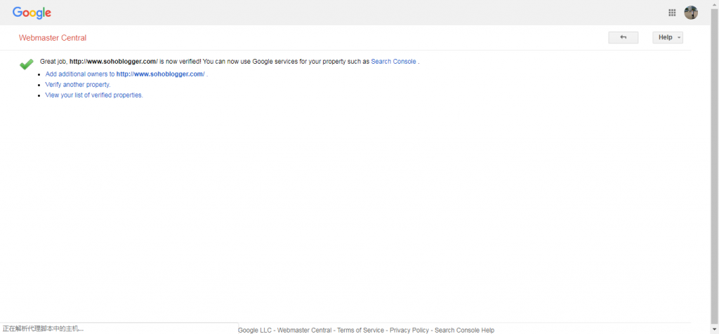The image size is (719, 334).
Task: Click Add additional owners link
Action: point(79,74)
